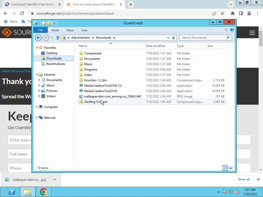Viewport: 263px width, 197px height.
Task: Open the download item options chevron
Action: point(55,180)
